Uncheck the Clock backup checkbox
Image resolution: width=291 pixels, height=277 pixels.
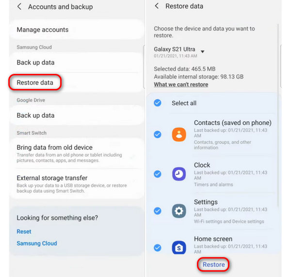click(x=158, y=174)
